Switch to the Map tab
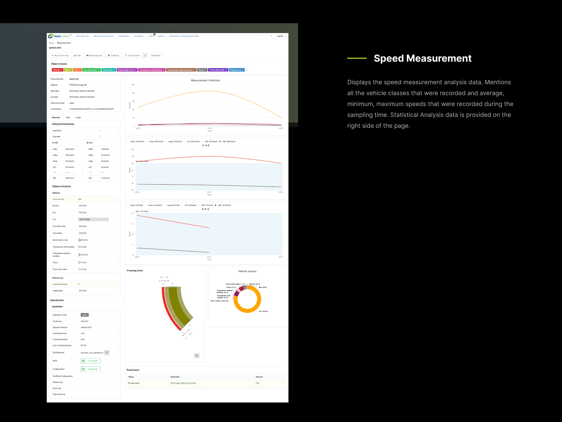Viewport: 562px width, 422px height. tap(68, 117)
